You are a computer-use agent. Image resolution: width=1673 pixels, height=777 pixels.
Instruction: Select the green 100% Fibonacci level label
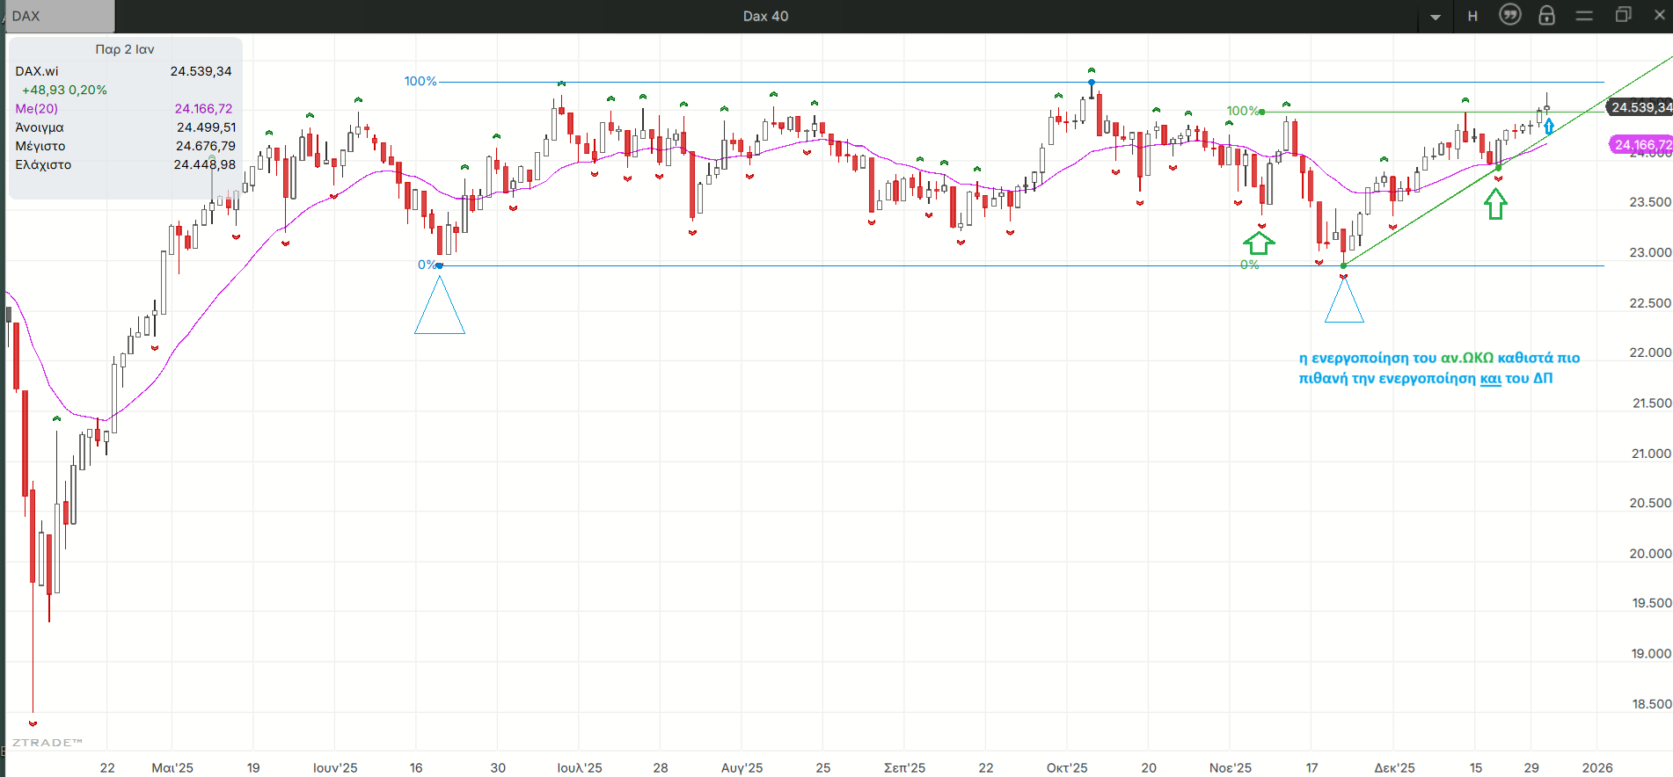[1243, 111]
